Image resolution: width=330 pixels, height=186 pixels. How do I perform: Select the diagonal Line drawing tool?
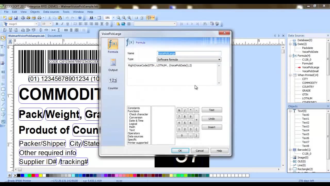click(x=3, y=104)
